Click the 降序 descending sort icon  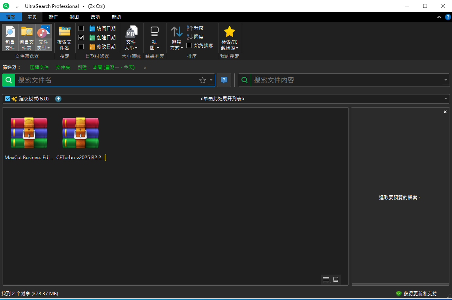click(x=190, y=37)
